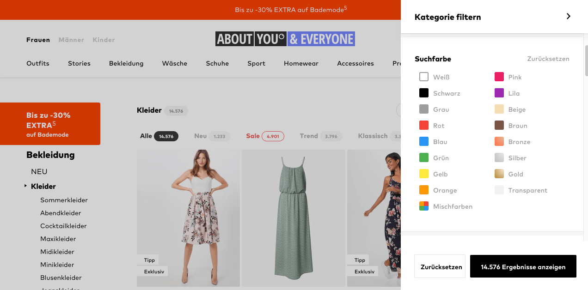Toggle the Mischfarben multicolor icon
This screenshot has height=290, width=588.
(424, 206)
